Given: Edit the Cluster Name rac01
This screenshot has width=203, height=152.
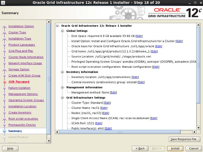Looking at the screenshot, I should pyautogui.click(x=104, y=108).
